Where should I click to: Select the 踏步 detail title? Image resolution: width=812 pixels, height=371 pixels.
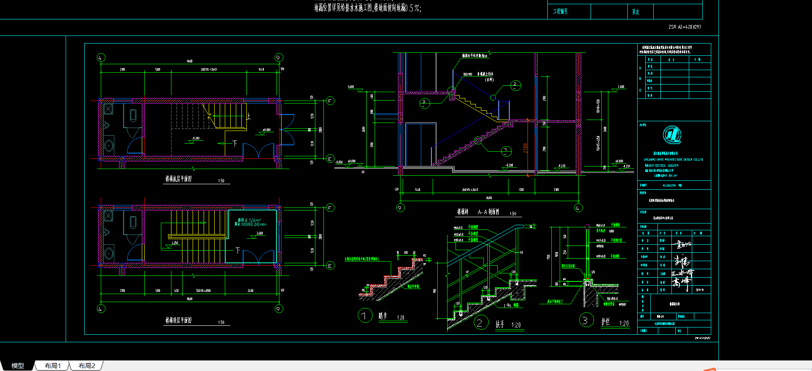point(383,316)
